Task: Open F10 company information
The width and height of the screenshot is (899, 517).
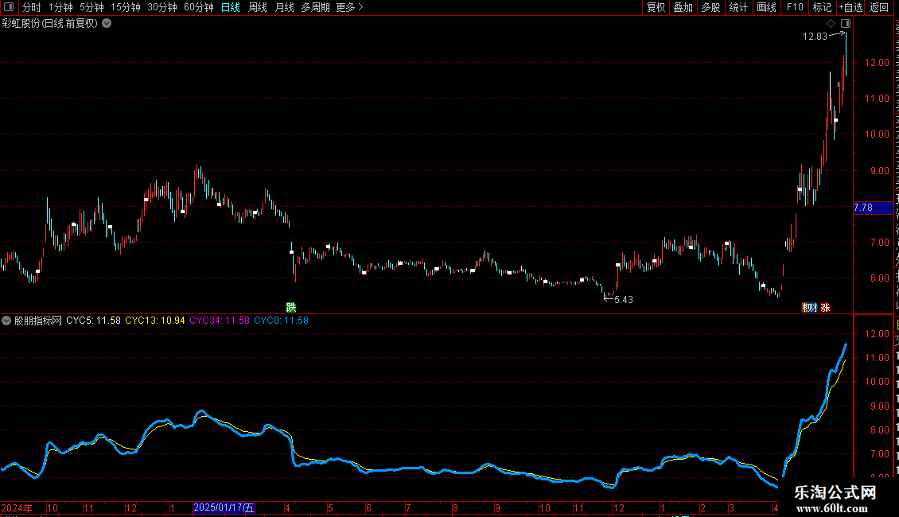Action: (x=795, y=7)
